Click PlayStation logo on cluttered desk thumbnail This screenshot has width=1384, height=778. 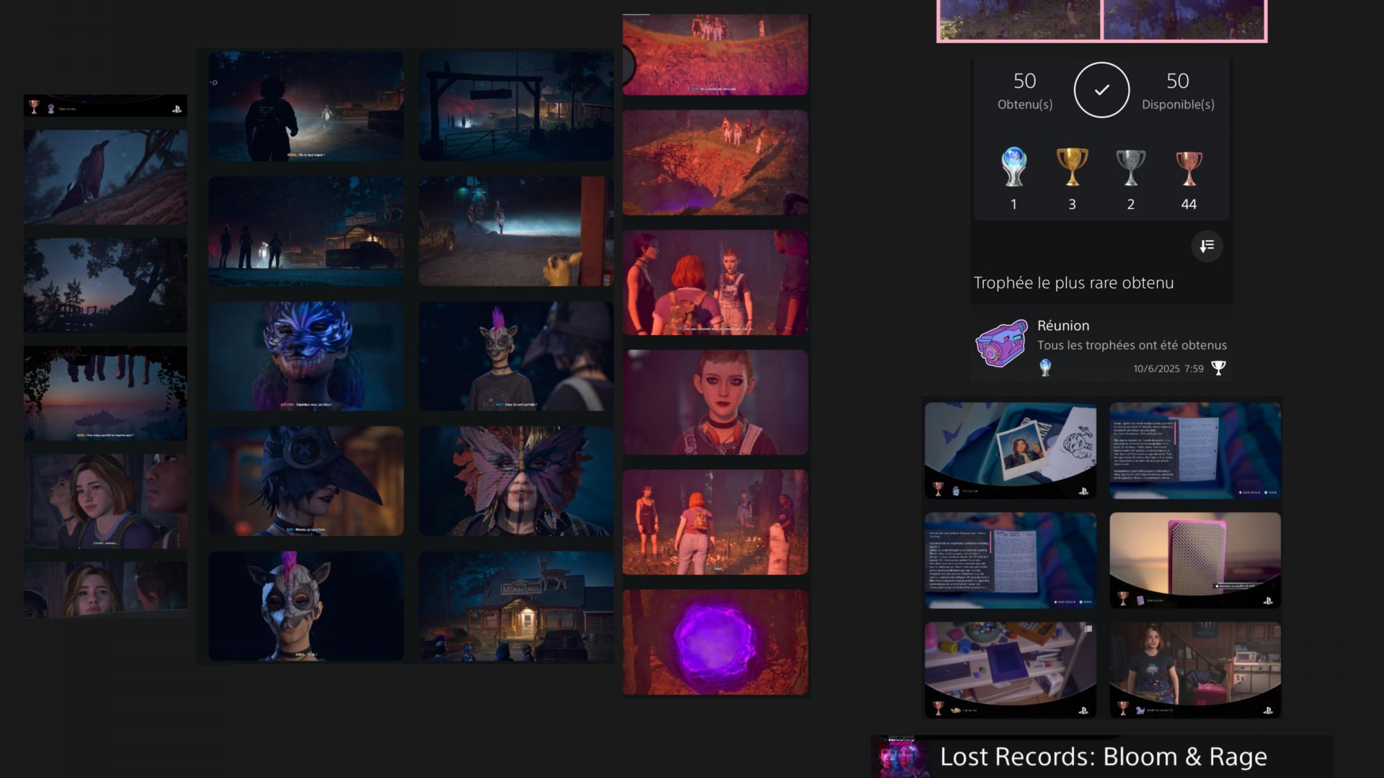pos(1083,710)
